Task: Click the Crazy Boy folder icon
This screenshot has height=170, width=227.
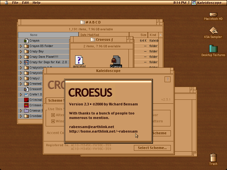Action: coord(26,51)
